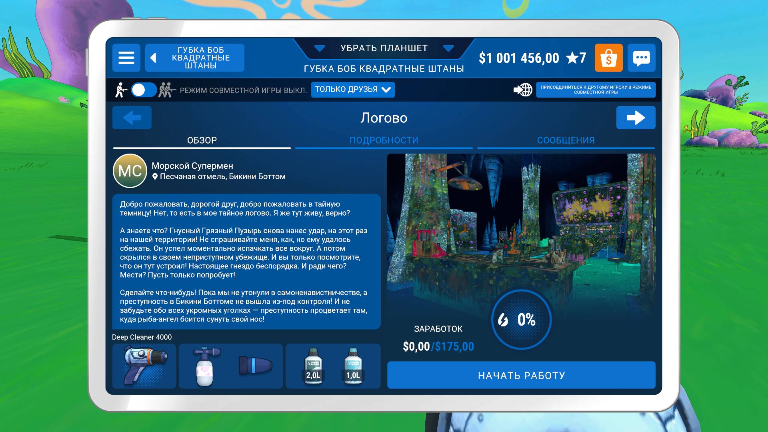This screenshot has height=432, width=768.
Task: Select the soap spray bottle attachment
Action: (205, 366)
